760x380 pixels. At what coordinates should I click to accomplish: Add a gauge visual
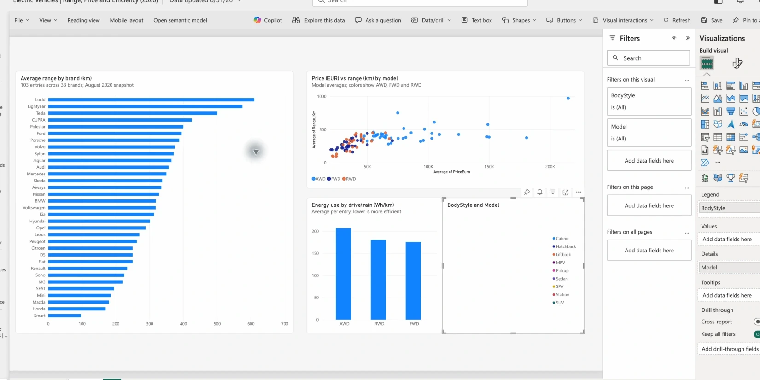743,124
